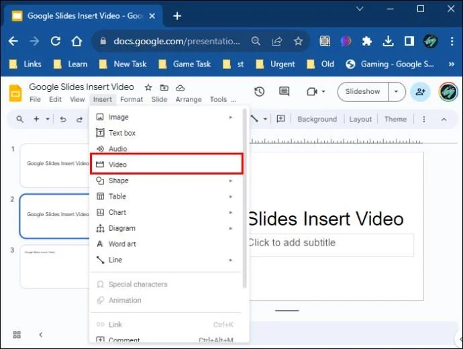This screenshot has height=349, width=463.
Task: Switch to grid view icon
Action: (x=17, y=334)
